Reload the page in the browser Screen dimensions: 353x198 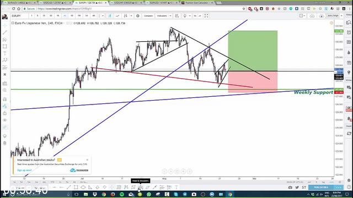[x=13, y=9]
